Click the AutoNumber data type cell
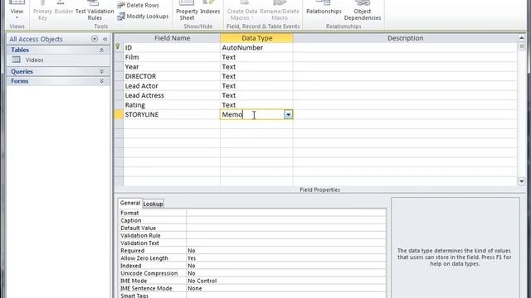The image size is (531, 298). click(256, 48)
